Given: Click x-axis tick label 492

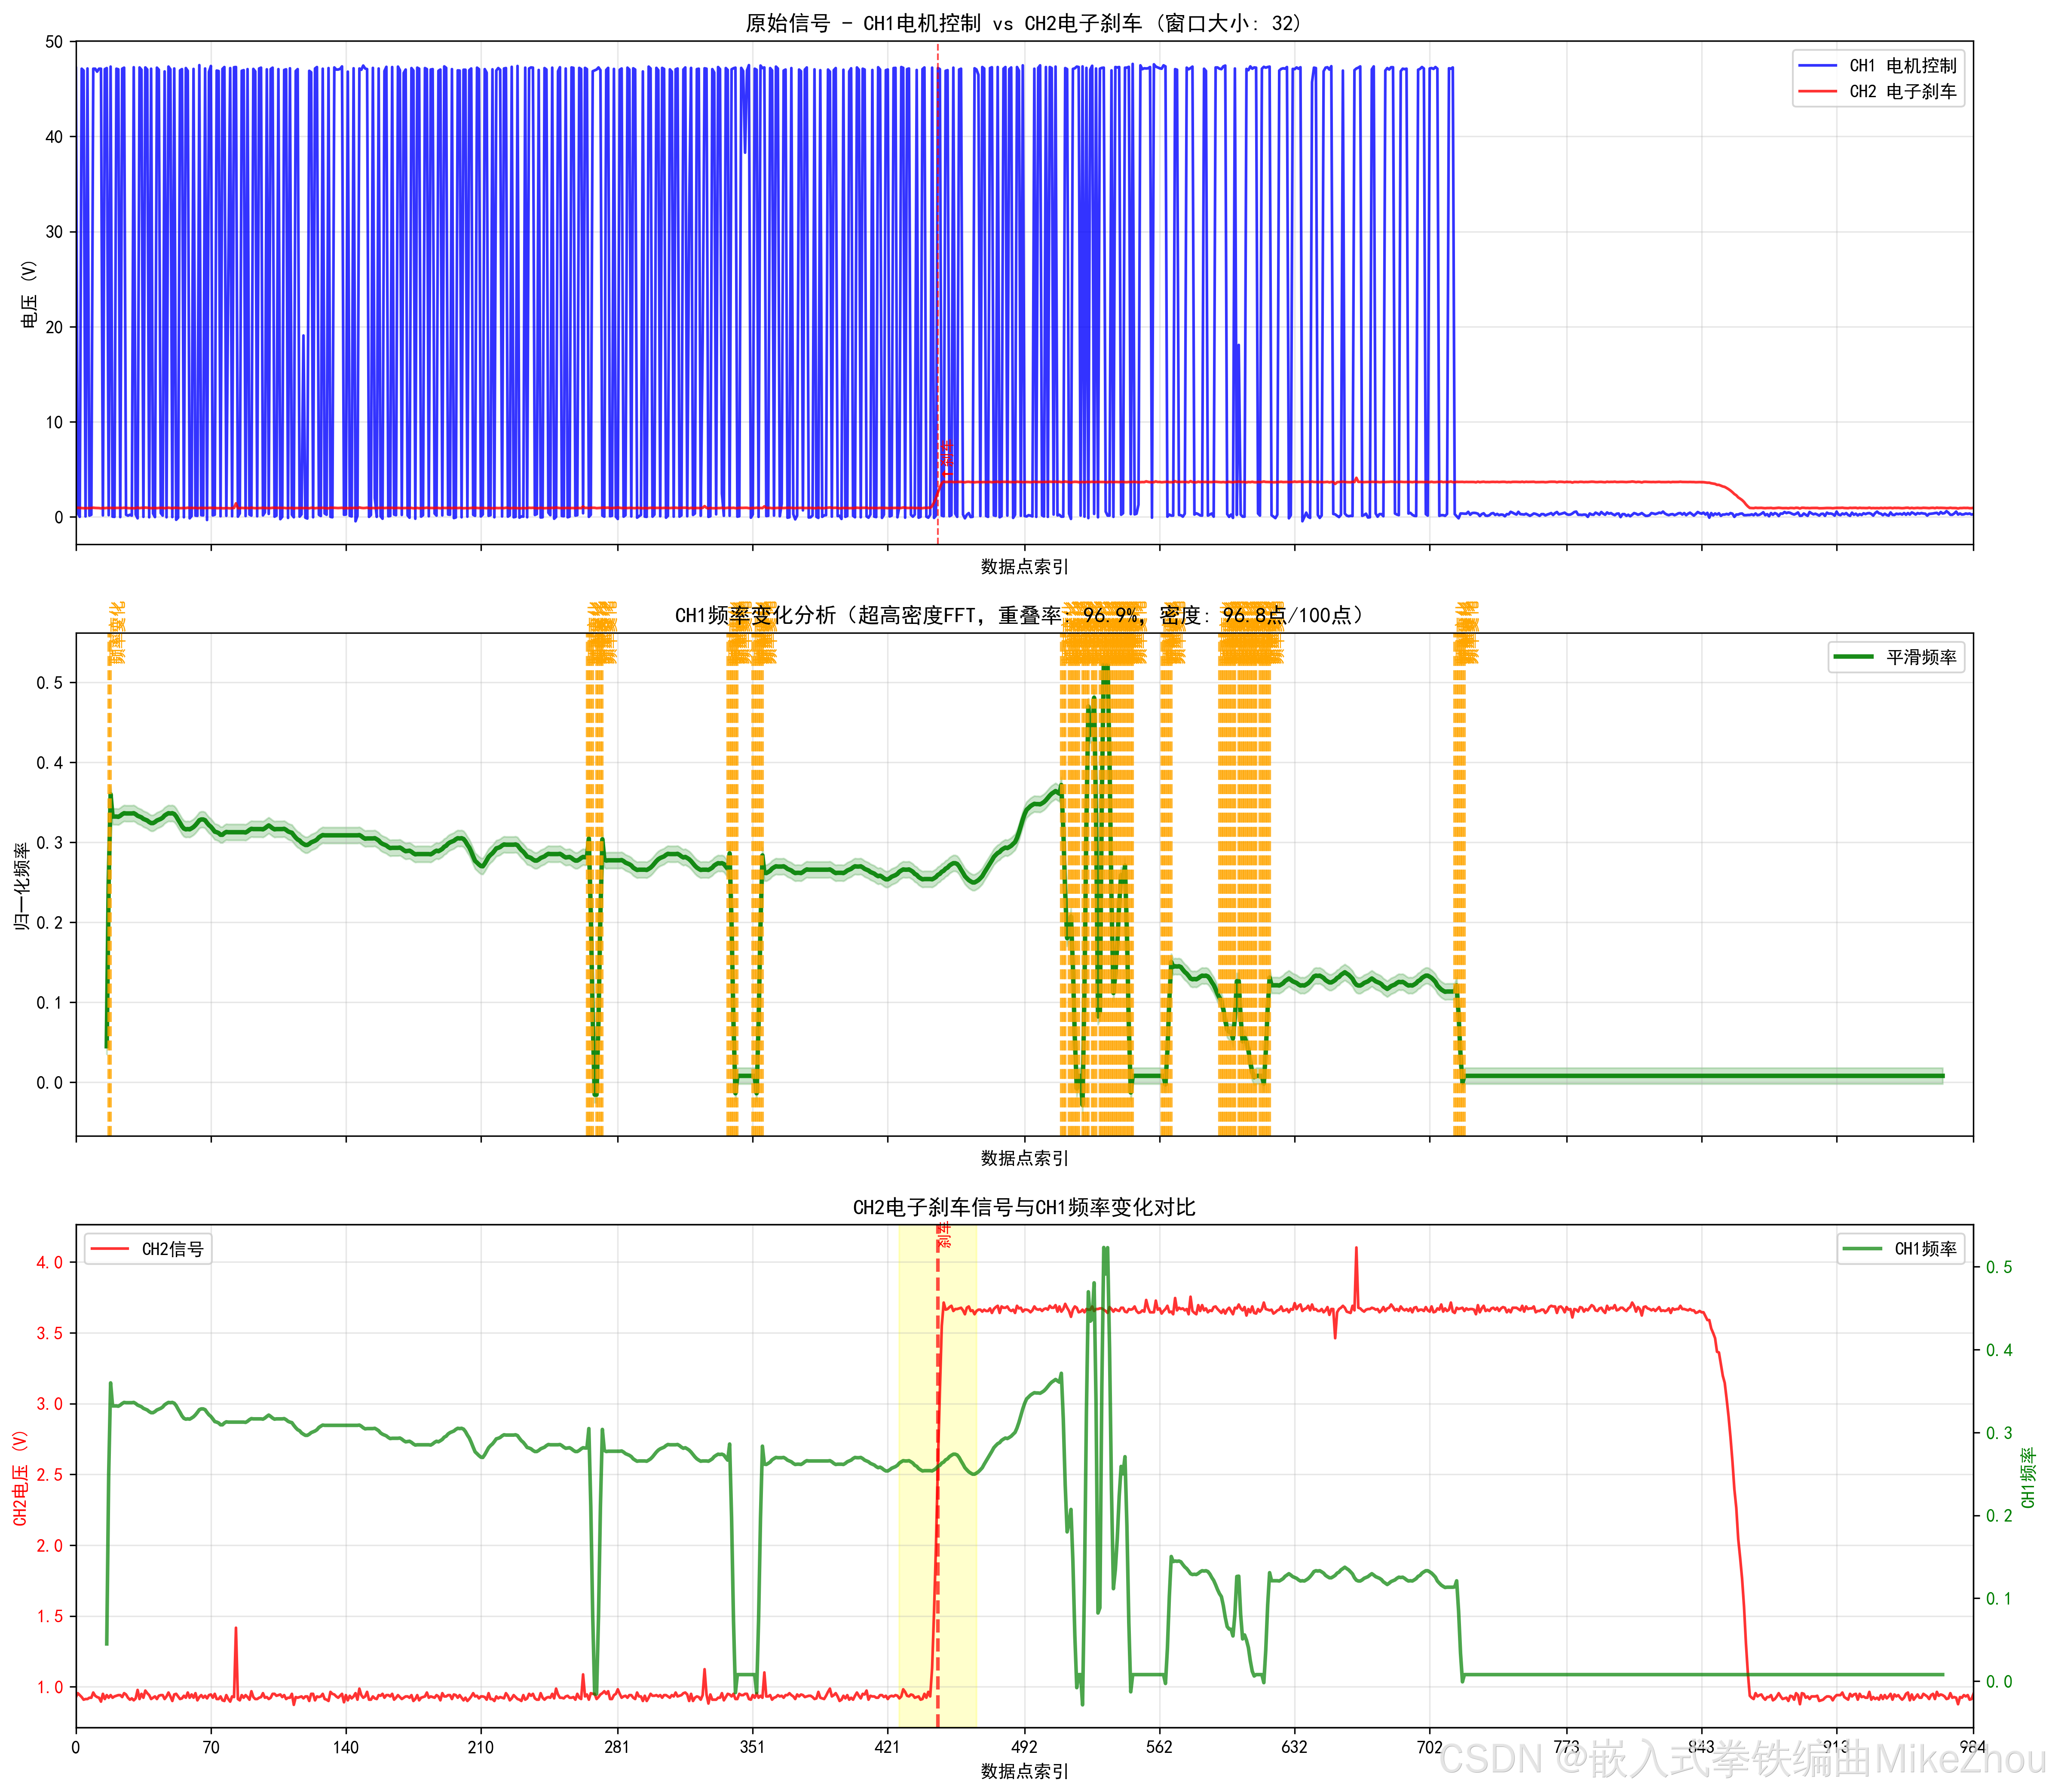Looking at the screenshot, I should 1025,1747.
